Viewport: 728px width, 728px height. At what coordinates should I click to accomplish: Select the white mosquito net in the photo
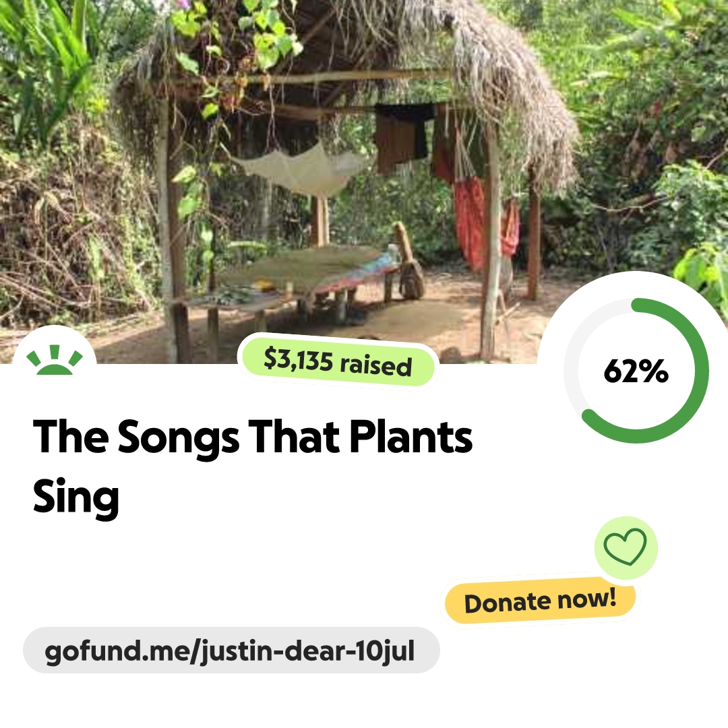(303, 170)
